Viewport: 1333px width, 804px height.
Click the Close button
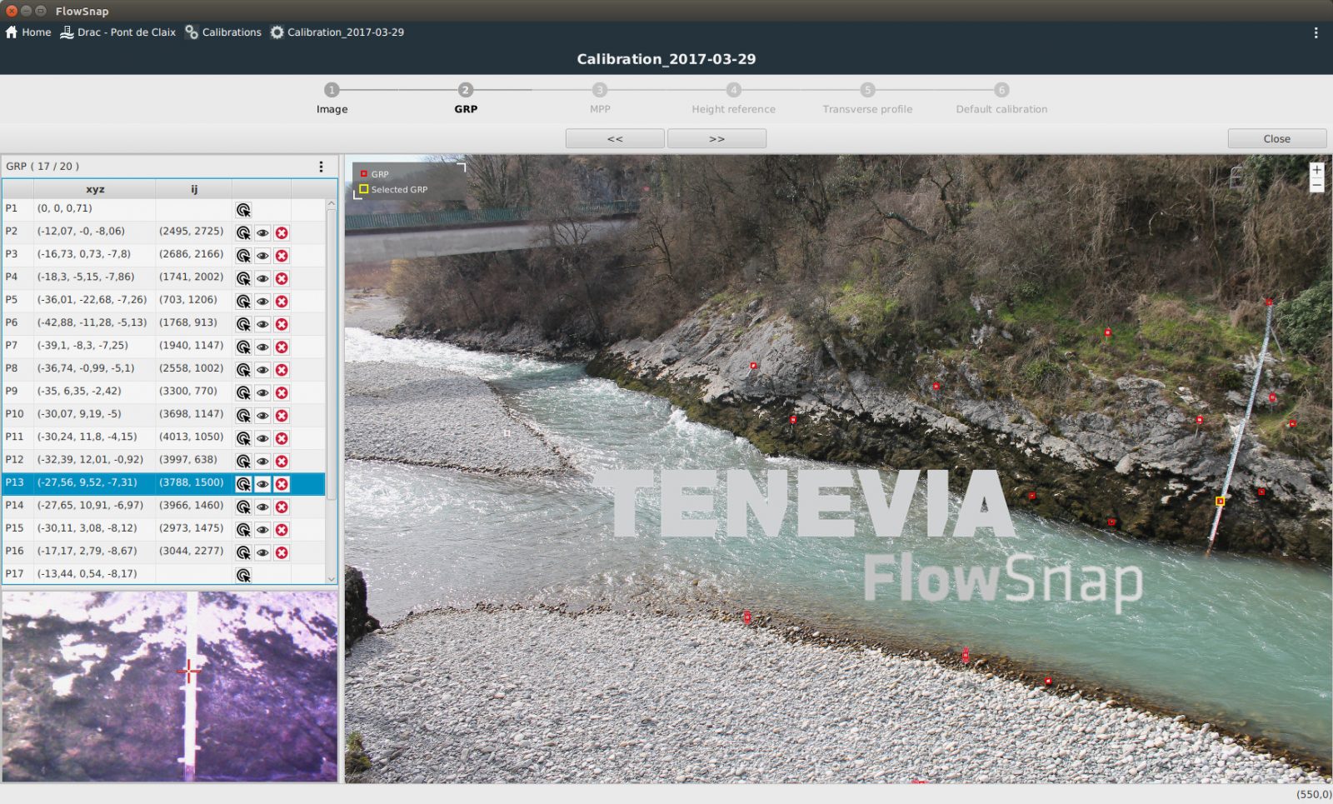coord(1276,139)
